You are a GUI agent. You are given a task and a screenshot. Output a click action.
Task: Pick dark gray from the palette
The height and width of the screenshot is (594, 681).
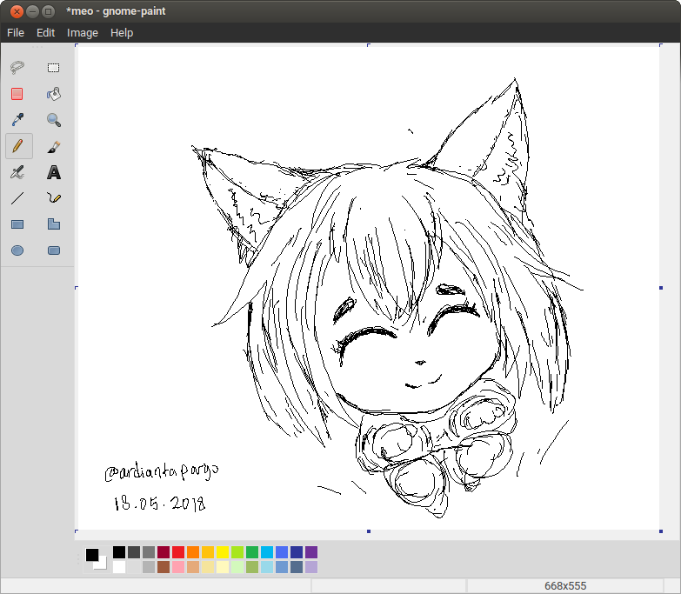click(134, 552)
